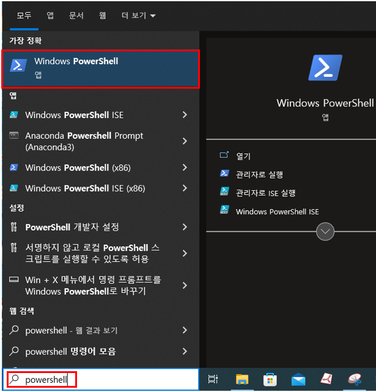
Task: Click the 열기 open icon
Action: coord(224,155)
